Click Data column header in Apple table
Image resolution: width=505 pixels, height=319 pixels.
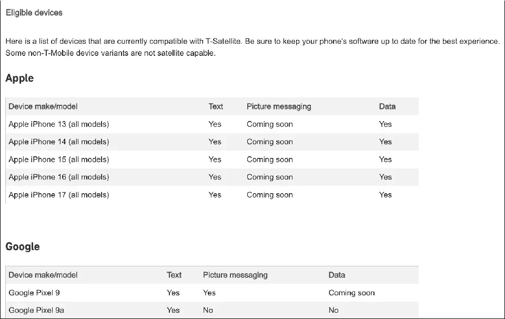(x=387, y=107)
